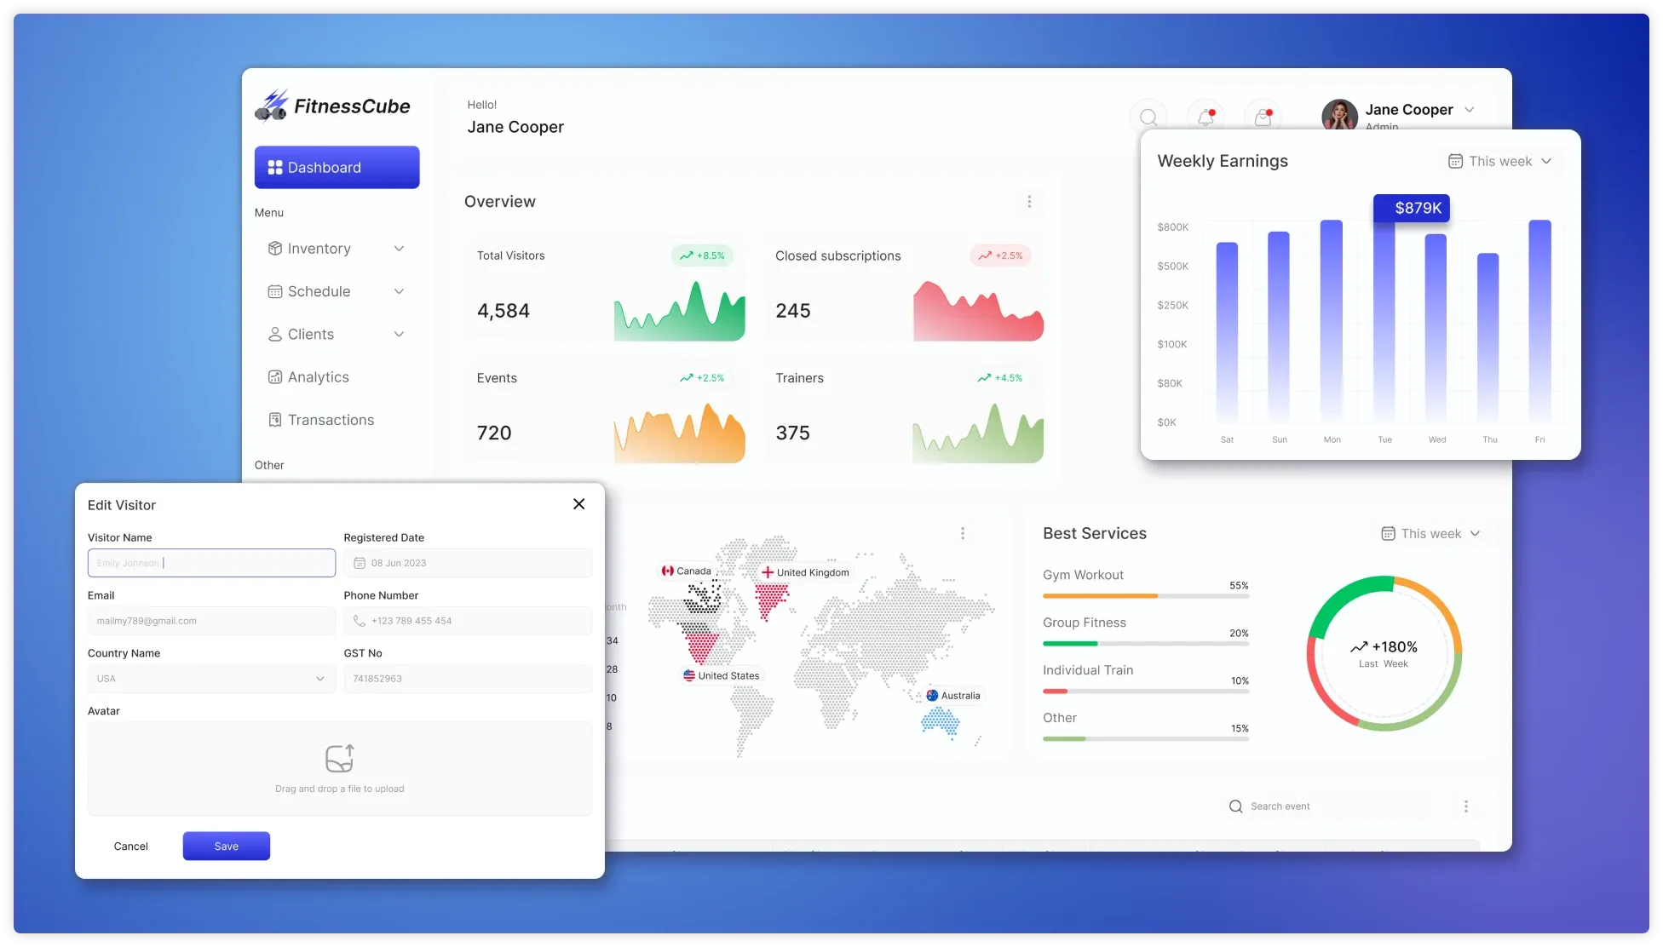This screenshot has width=1663, height=947.
Task: Click the avatar upload icon
Action: tap(339, 758)
